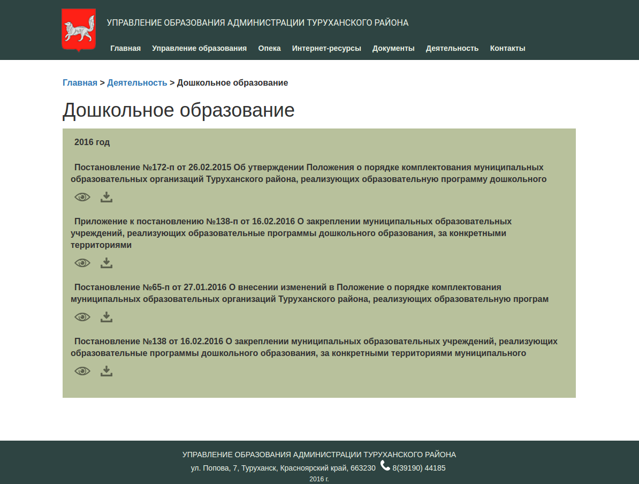Click the footer address ул. Попова, 7
The height and width of the screenshot is (484, 639).
(x=283, y=468)
